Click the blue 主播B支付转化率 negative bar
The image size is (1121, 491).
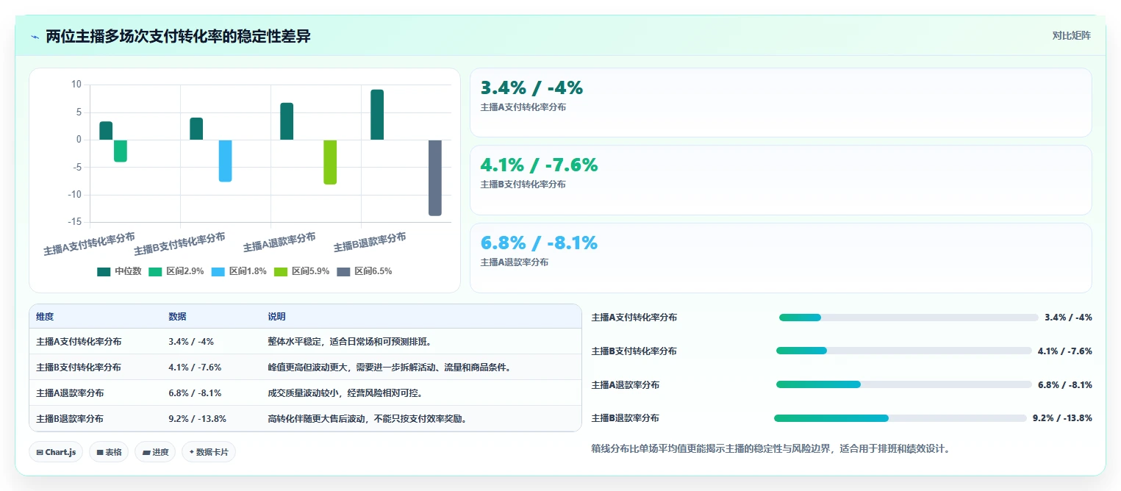[225, 161]
